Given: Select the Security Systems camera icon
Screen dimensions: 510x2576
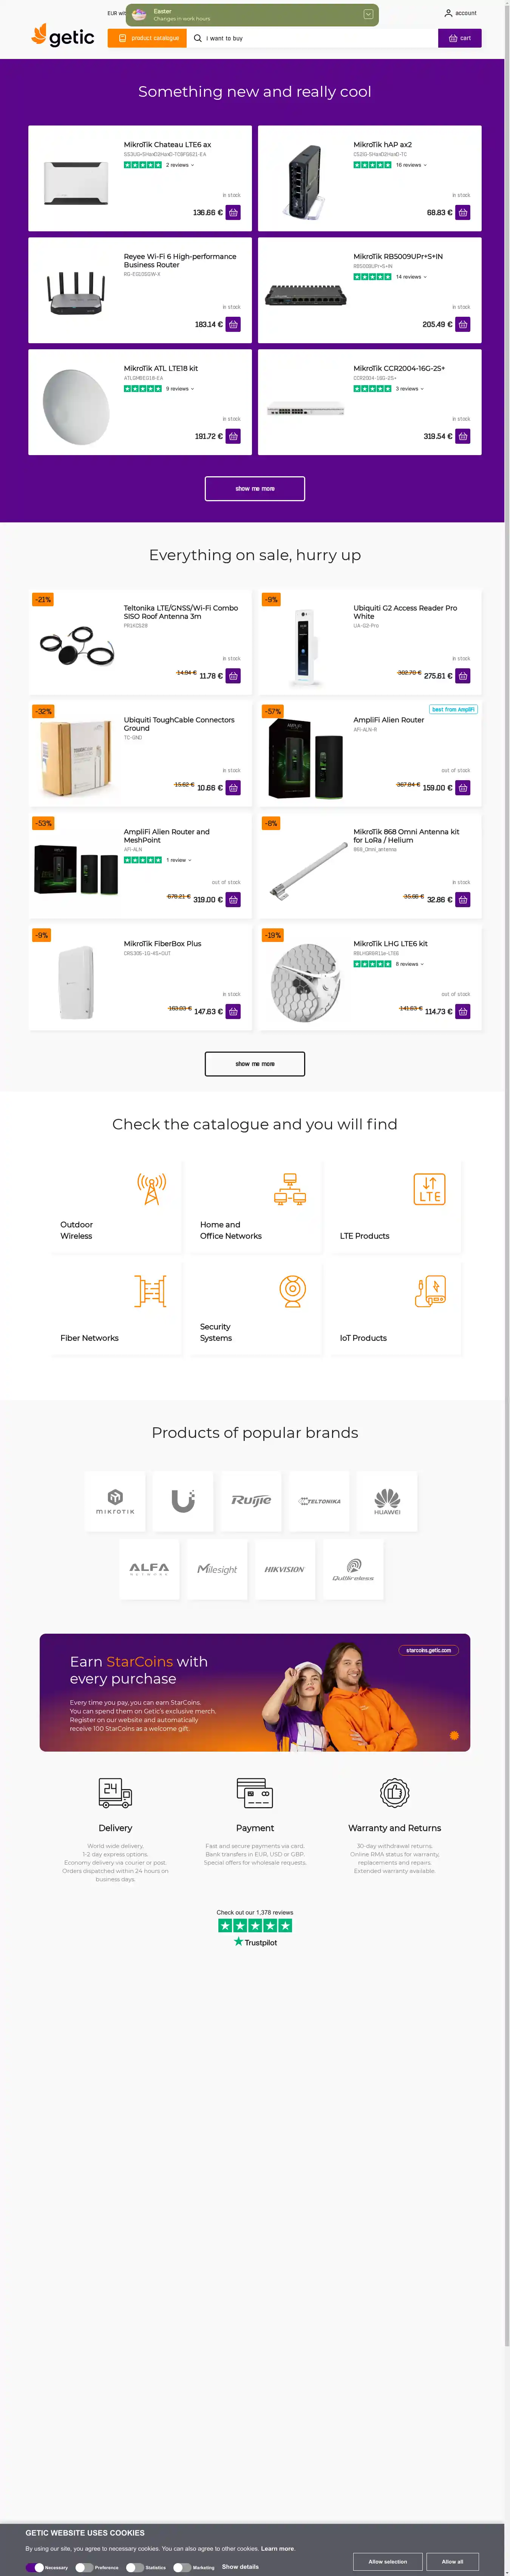Looking at the screenshot, I should point(292,1291).
